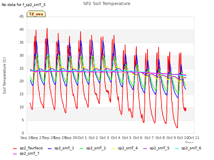Viewport: 214px width, 160px height.
Task: Click the Oct 7 x-axis date label
Action: (x=149, y=138)
